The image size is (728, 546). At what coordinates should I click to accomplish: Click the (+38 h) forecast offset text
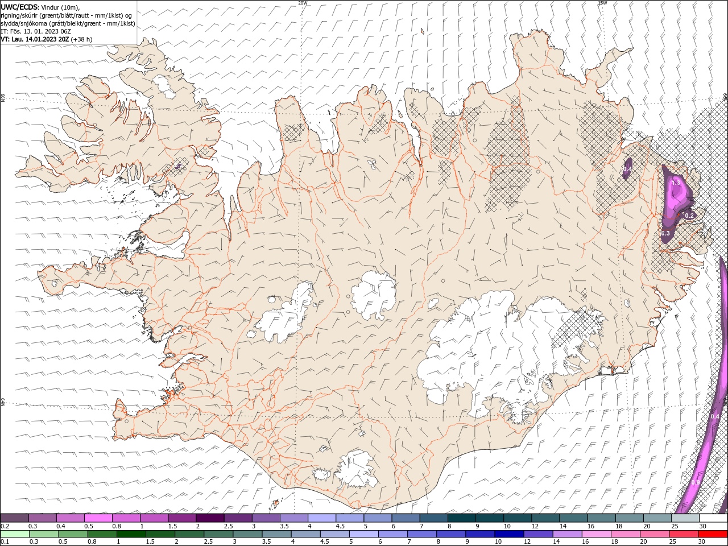tap(81, 39)
